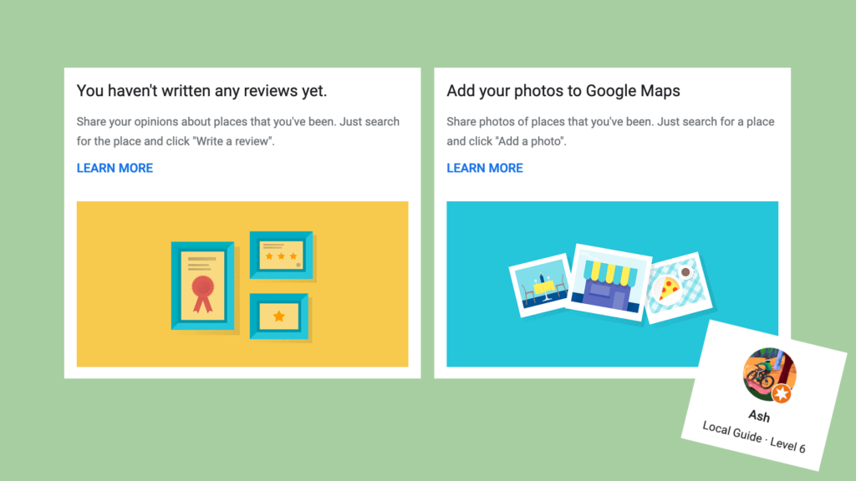Select the name Ash on profile card
Viewport: 856px width, 481px height.
click(759, 416)
